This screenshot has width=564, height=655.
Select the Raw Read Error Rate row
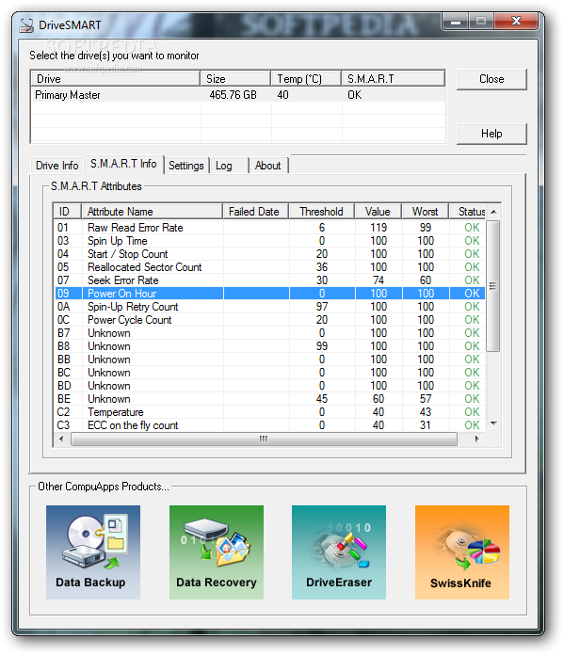tap(269, 227)
